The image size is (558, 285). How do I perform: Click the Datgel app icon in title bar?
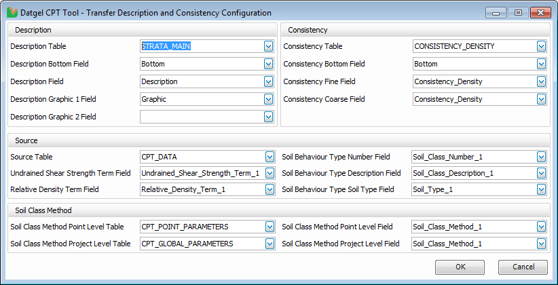point(12,13)
